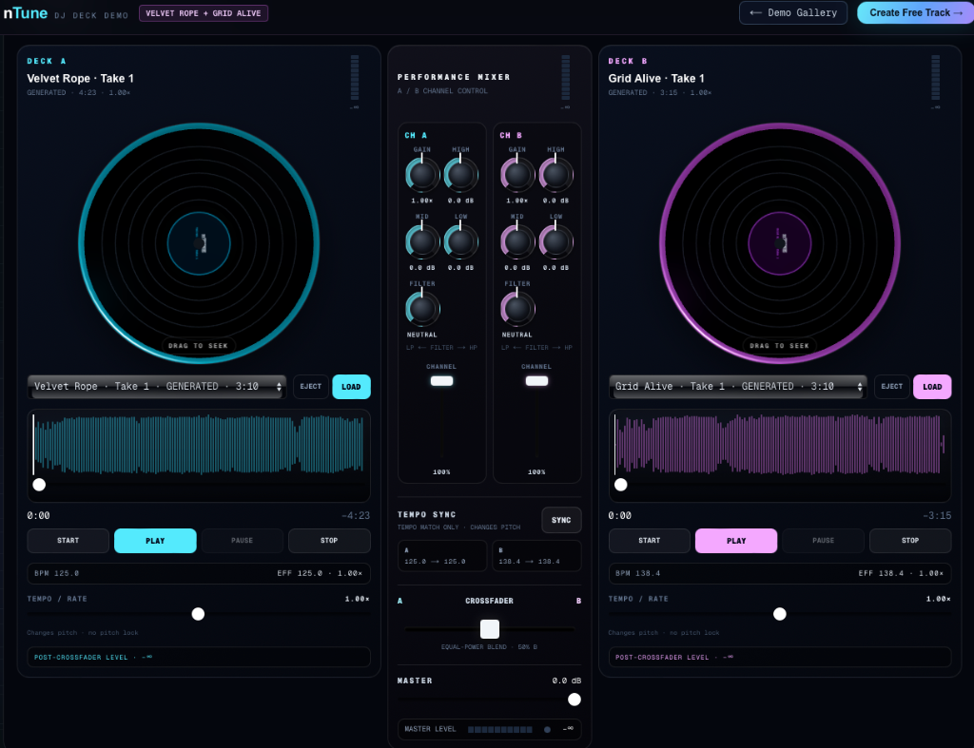
Task: Click Deck B vinyl center label
Action: click(780, 243)
